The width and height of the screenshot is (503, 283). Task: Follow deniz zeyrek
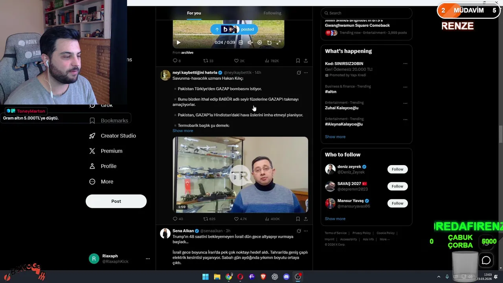[397, 169]
